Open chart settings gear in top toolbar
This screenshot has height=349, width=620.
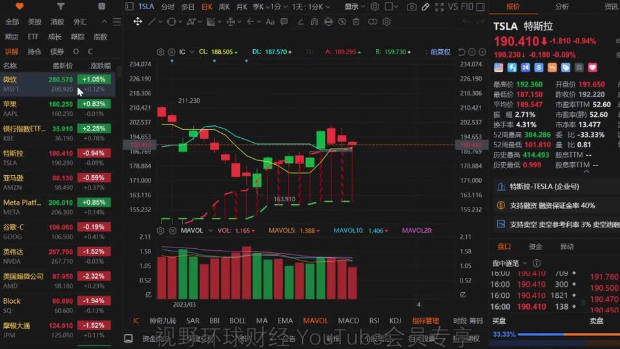click(375, 6)
